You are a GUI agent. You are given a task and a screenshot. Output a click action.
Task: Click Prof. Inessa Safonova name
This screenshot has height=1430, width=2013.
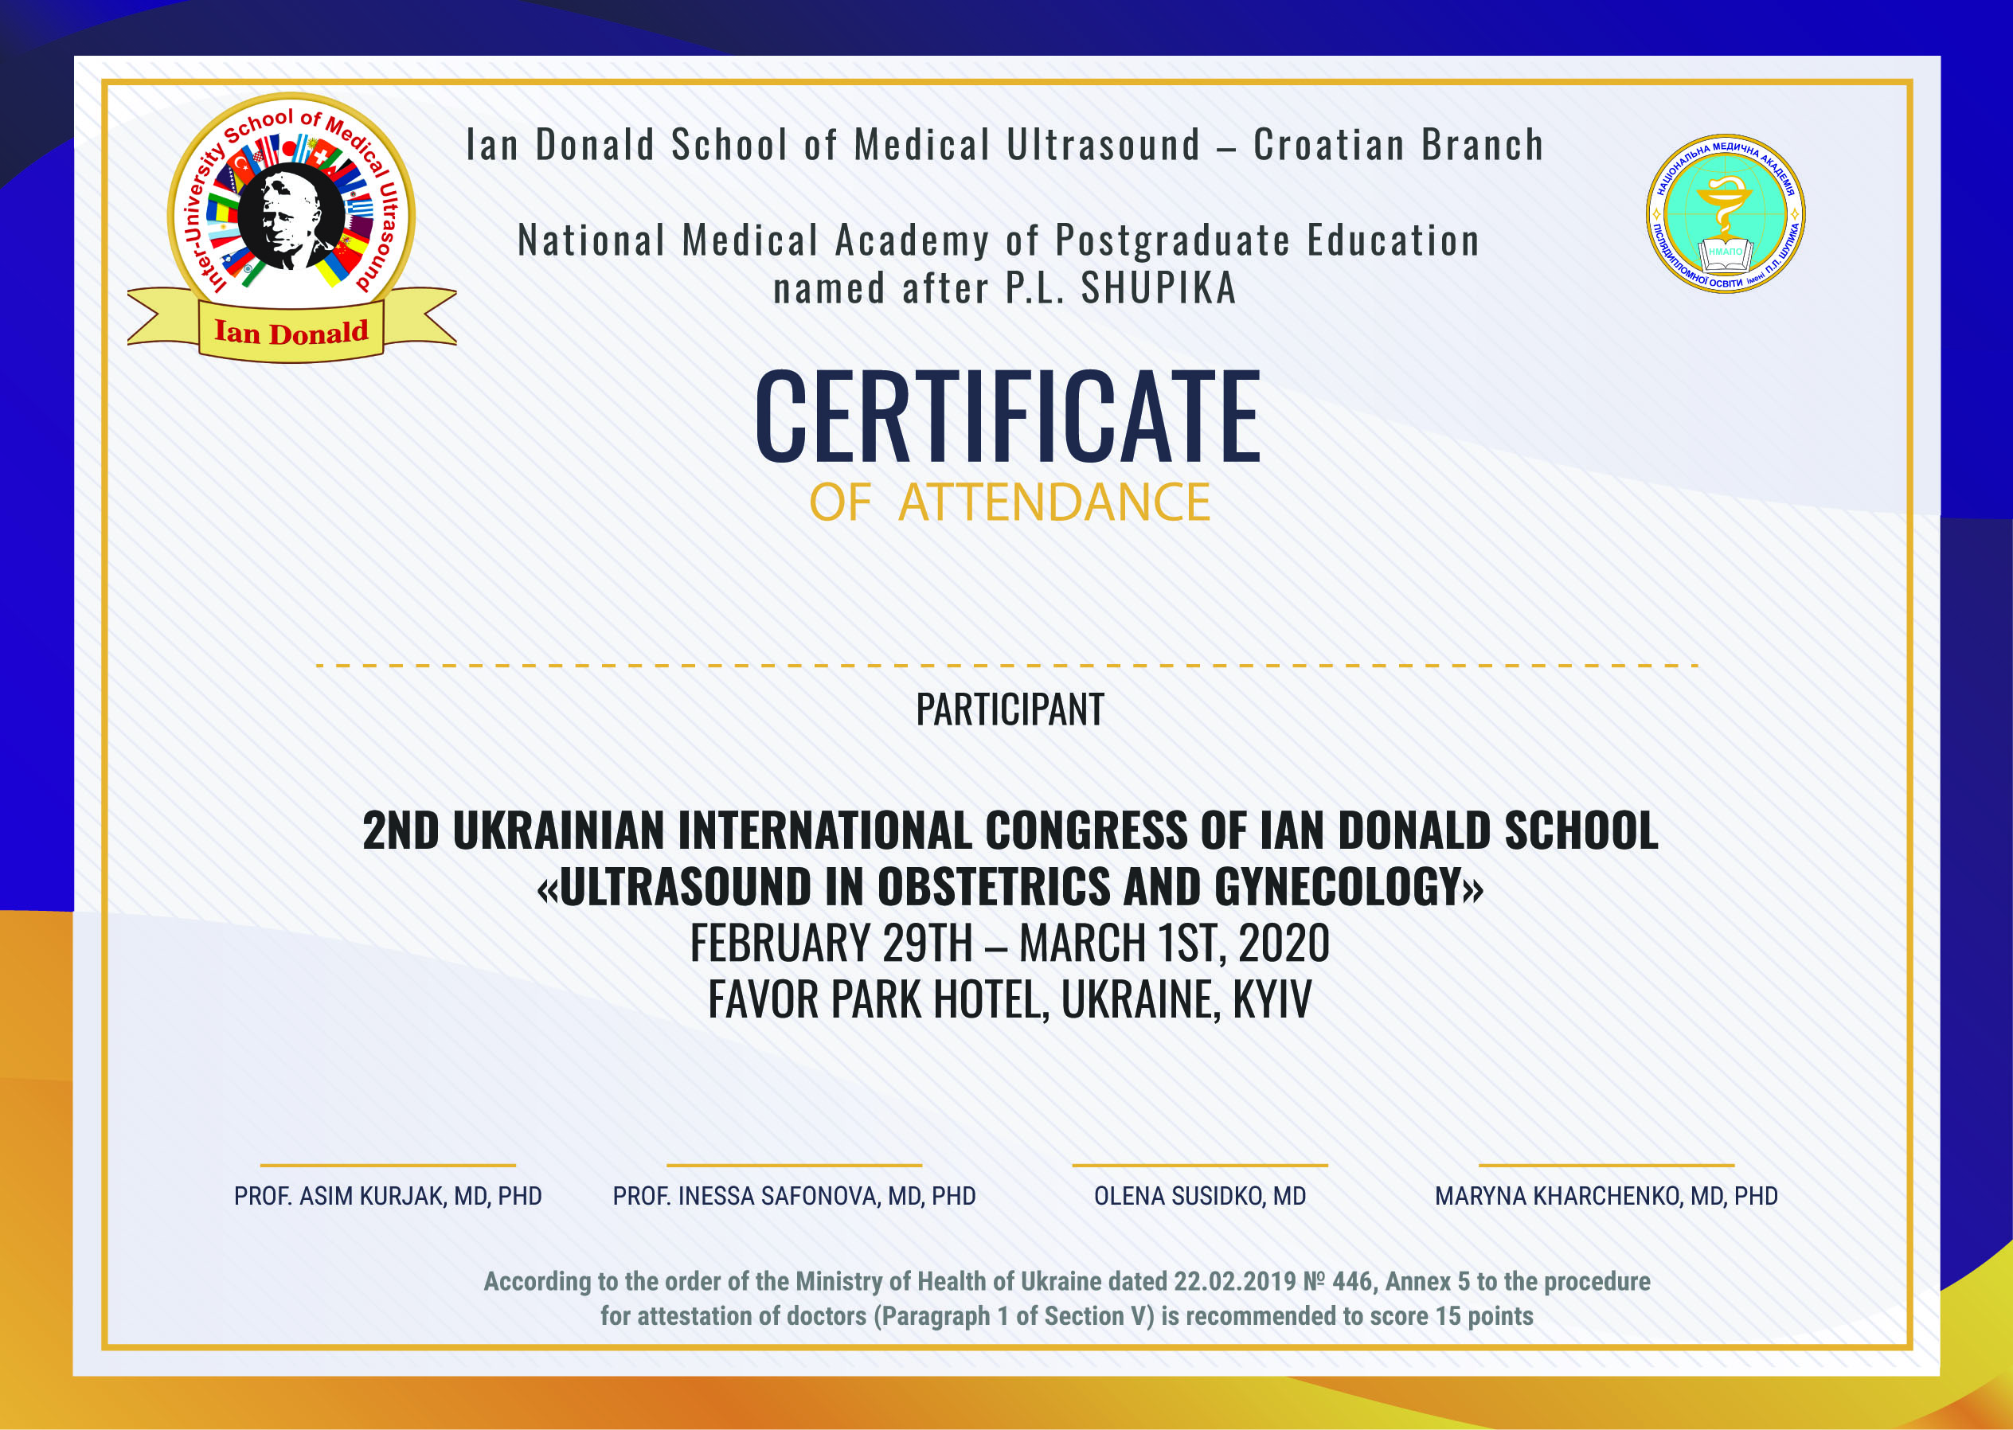[x=793, y=1196]
